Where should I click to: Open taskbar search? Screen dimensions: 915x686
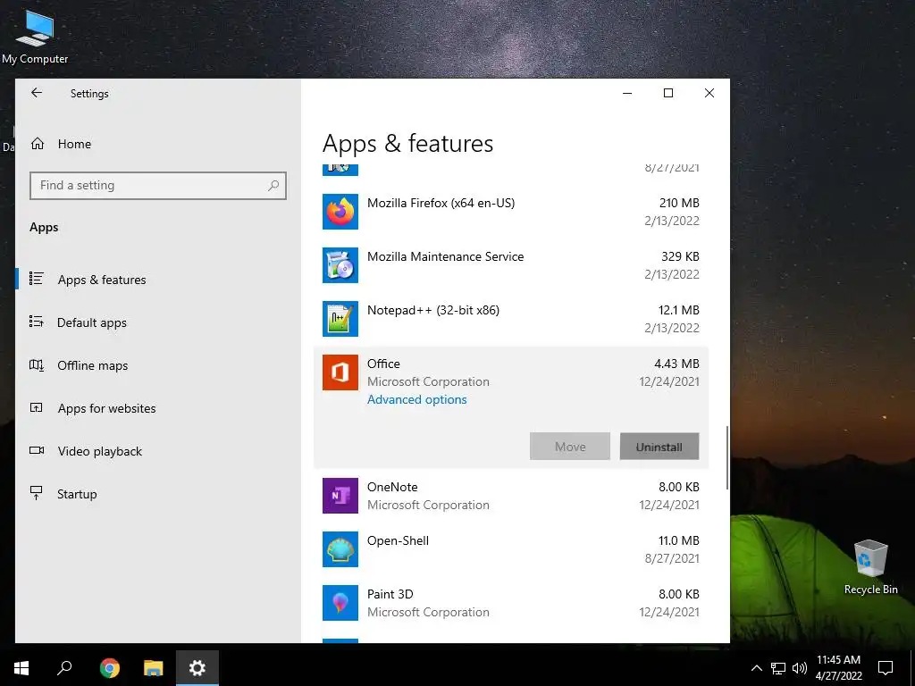(x=64, y=668)
